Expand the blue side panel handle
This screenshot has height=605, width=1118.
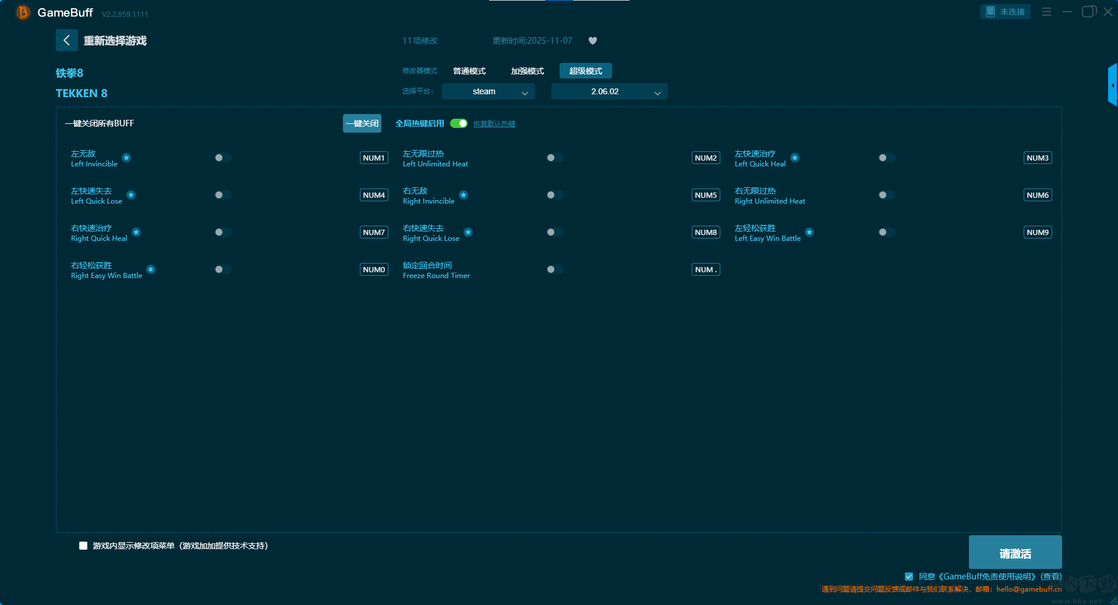tap(1112, 85)
